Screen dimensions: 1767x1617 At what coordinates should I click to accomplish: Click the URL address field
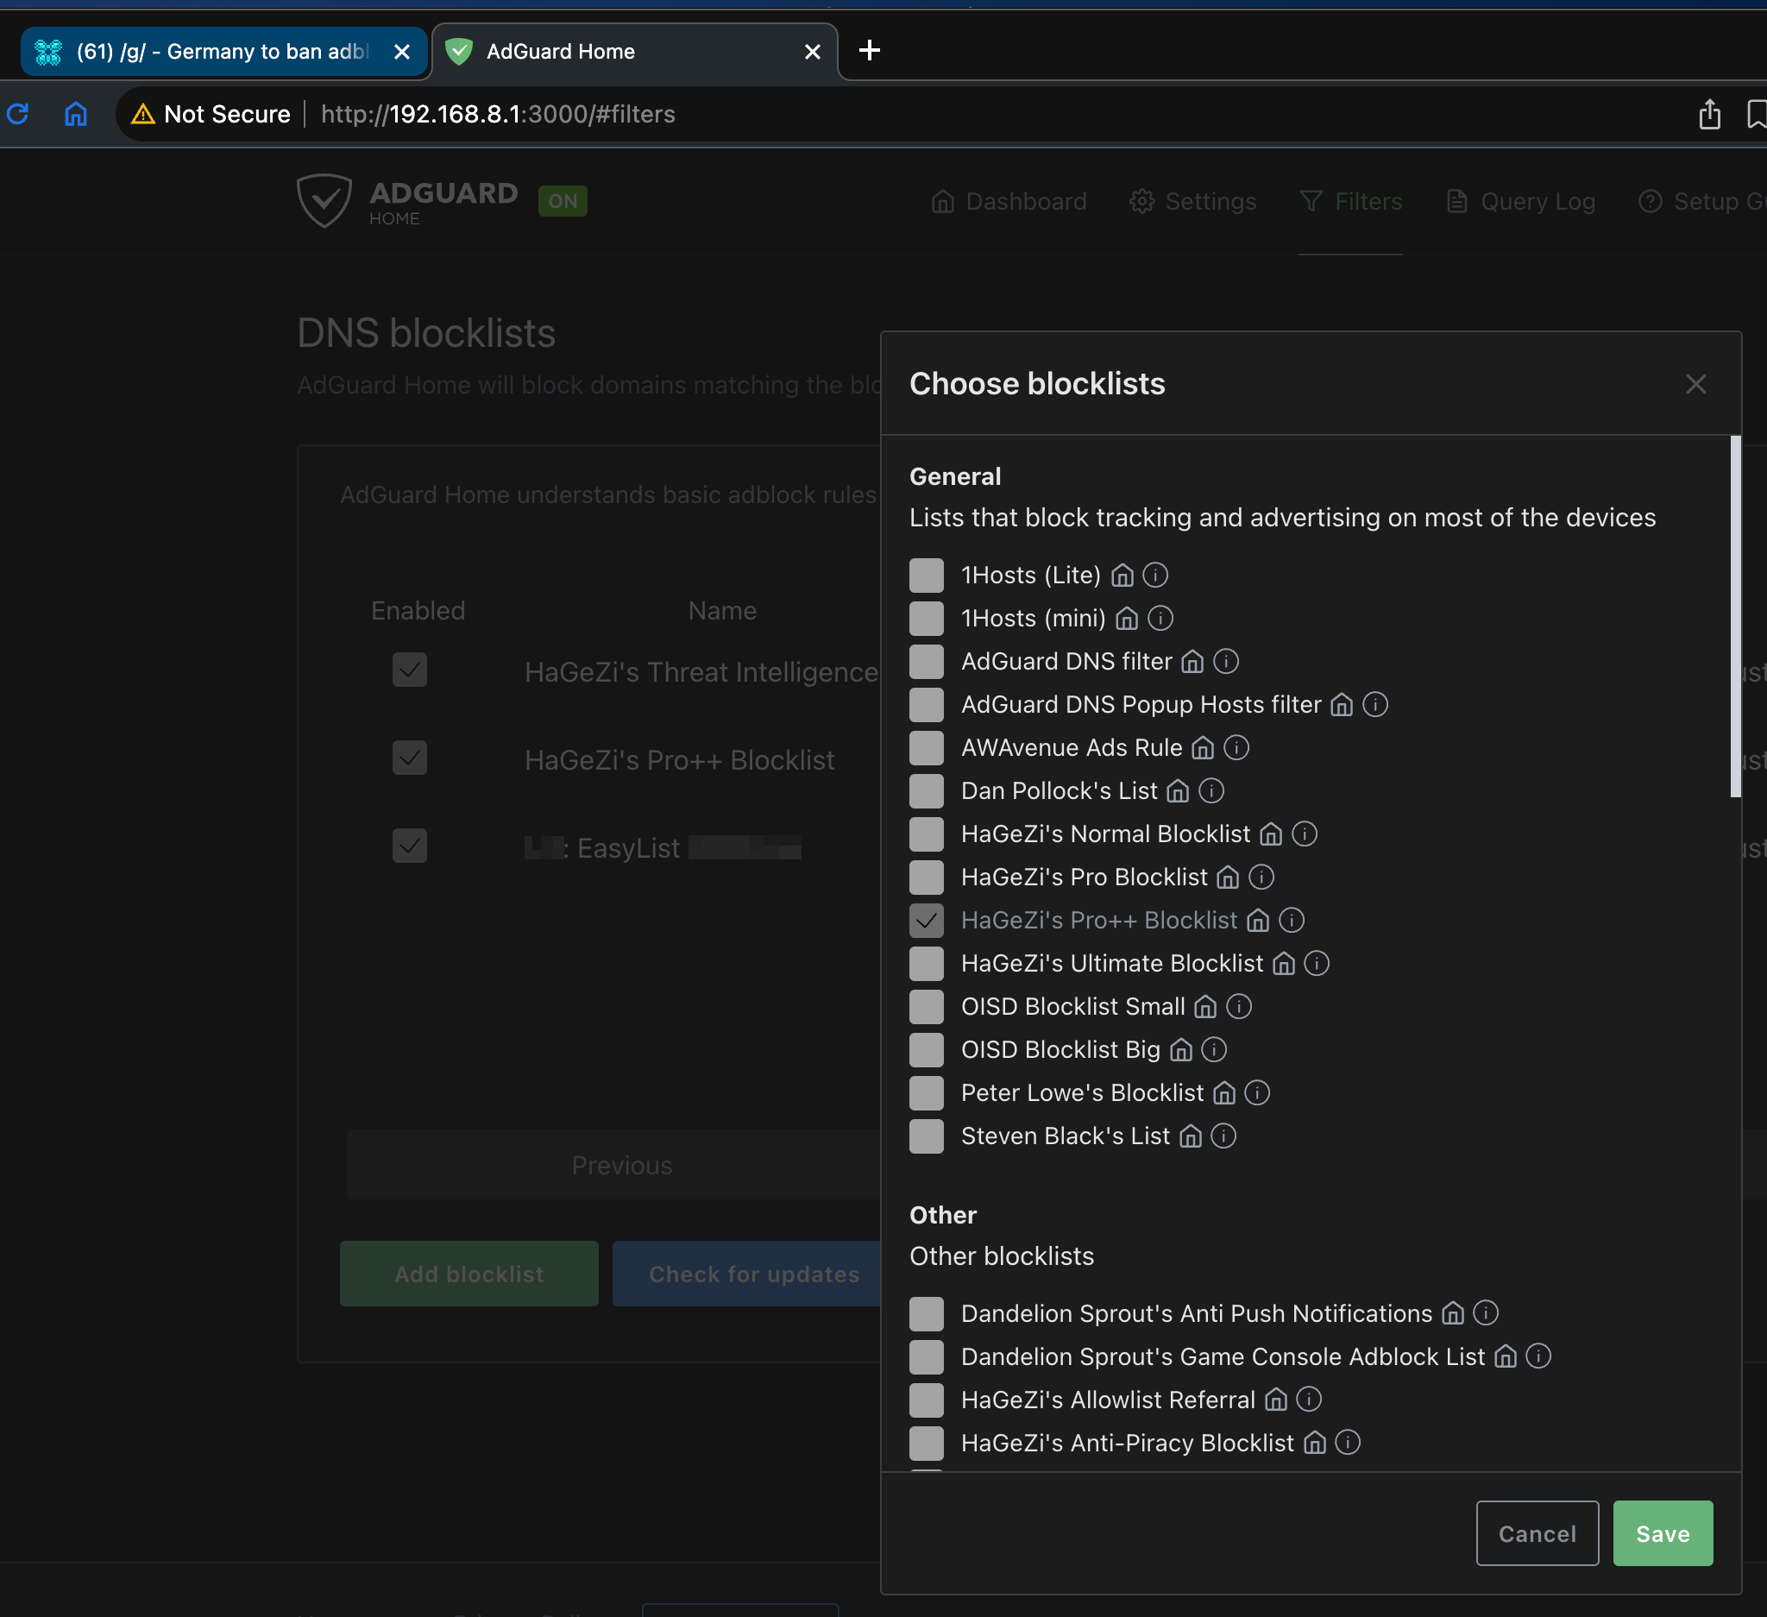click(498, 115)
